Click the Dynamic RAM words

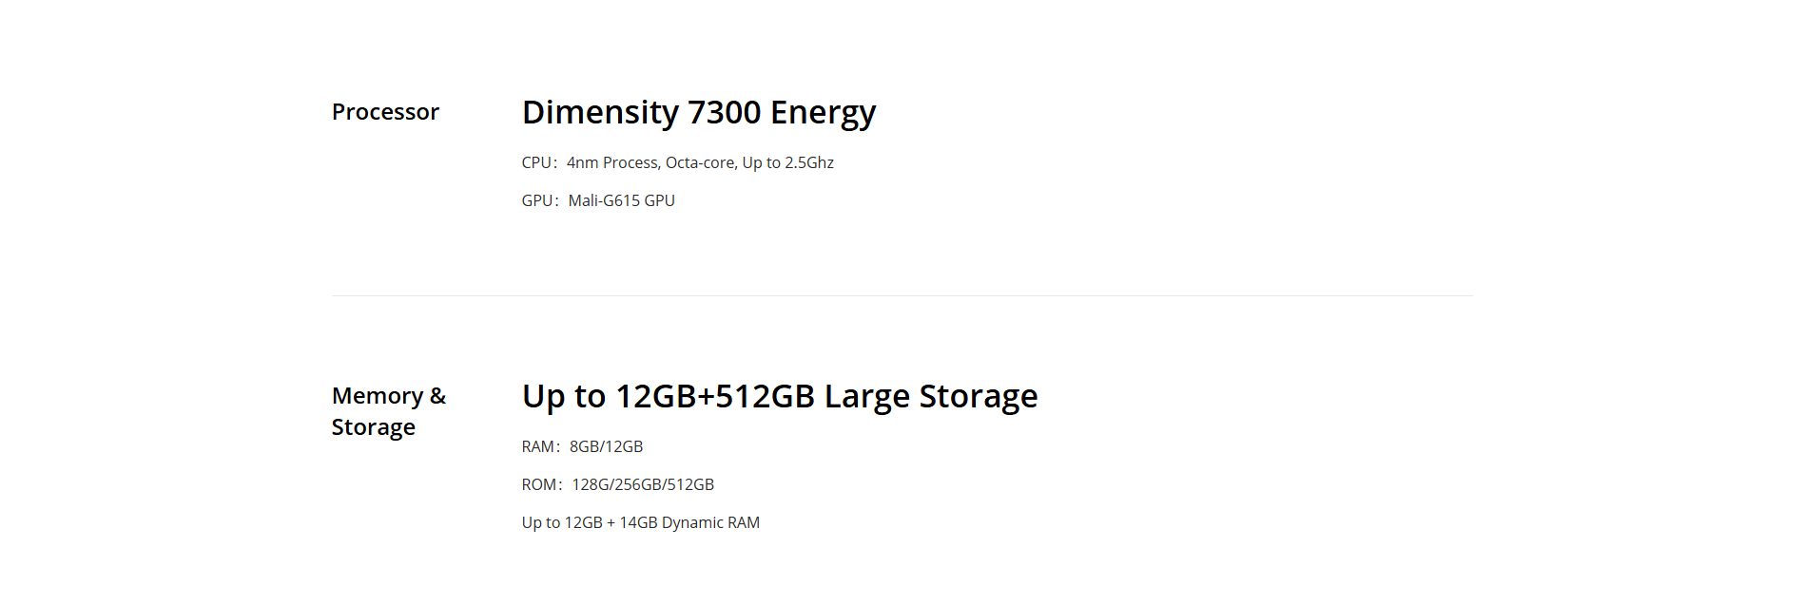[710, 522]
